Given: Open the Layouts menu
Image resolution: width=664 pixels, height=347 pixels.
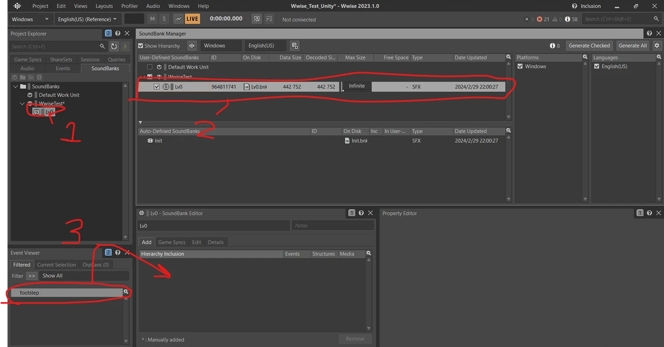Looking at the screenshot, I should coord(104,6).
